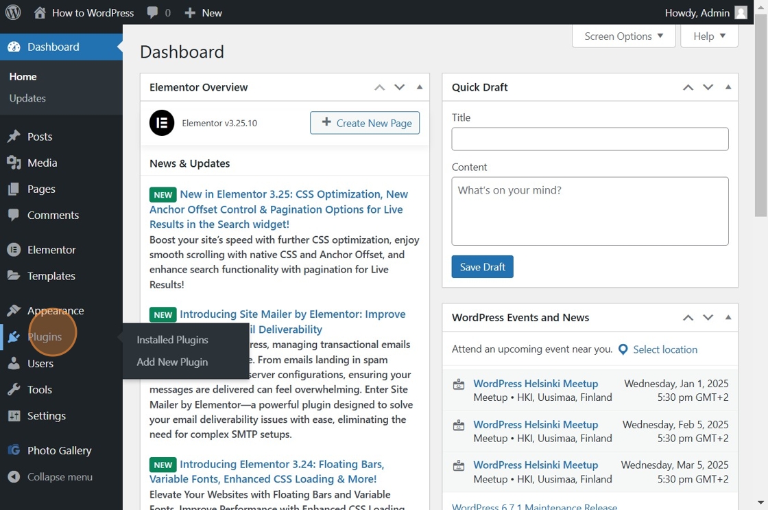Click the home icon beside site name
Screen dimensions: 768x510
pos(40,12)
